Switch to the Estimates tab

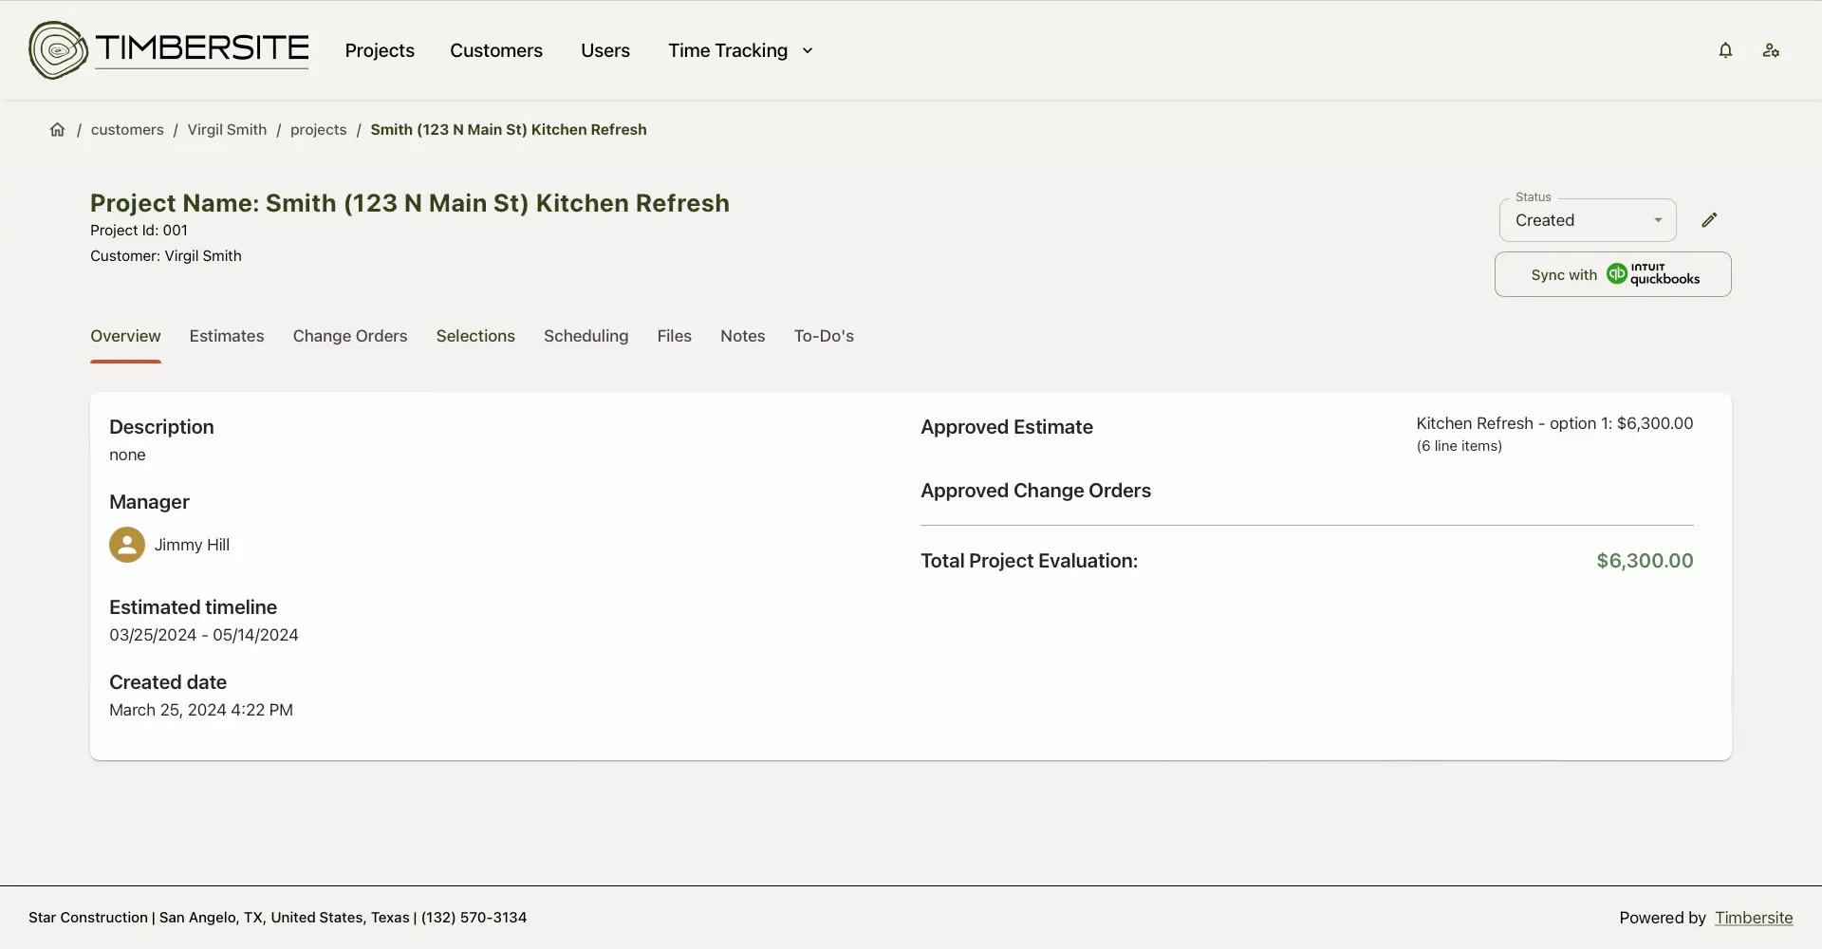227,336
